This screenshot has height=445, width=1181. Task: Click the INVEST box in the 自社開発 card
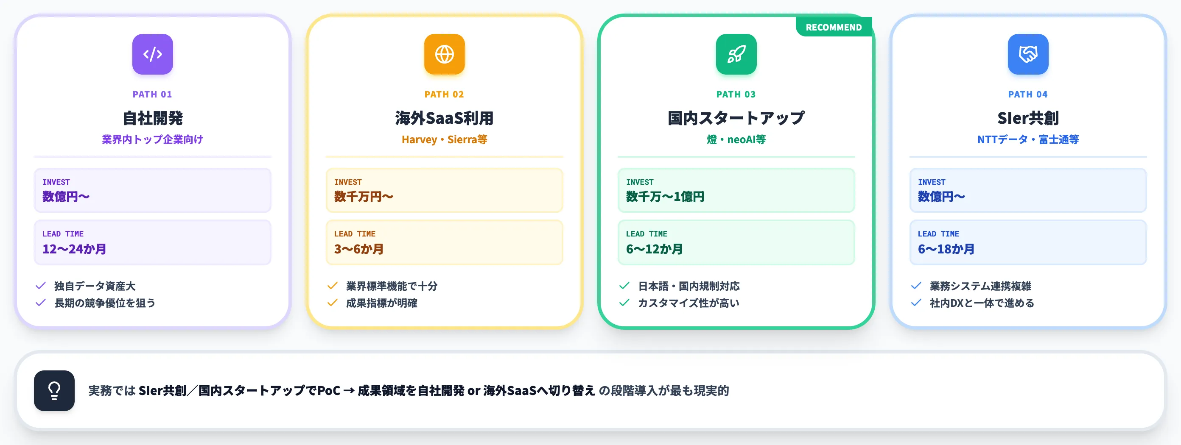click(153, 190)
